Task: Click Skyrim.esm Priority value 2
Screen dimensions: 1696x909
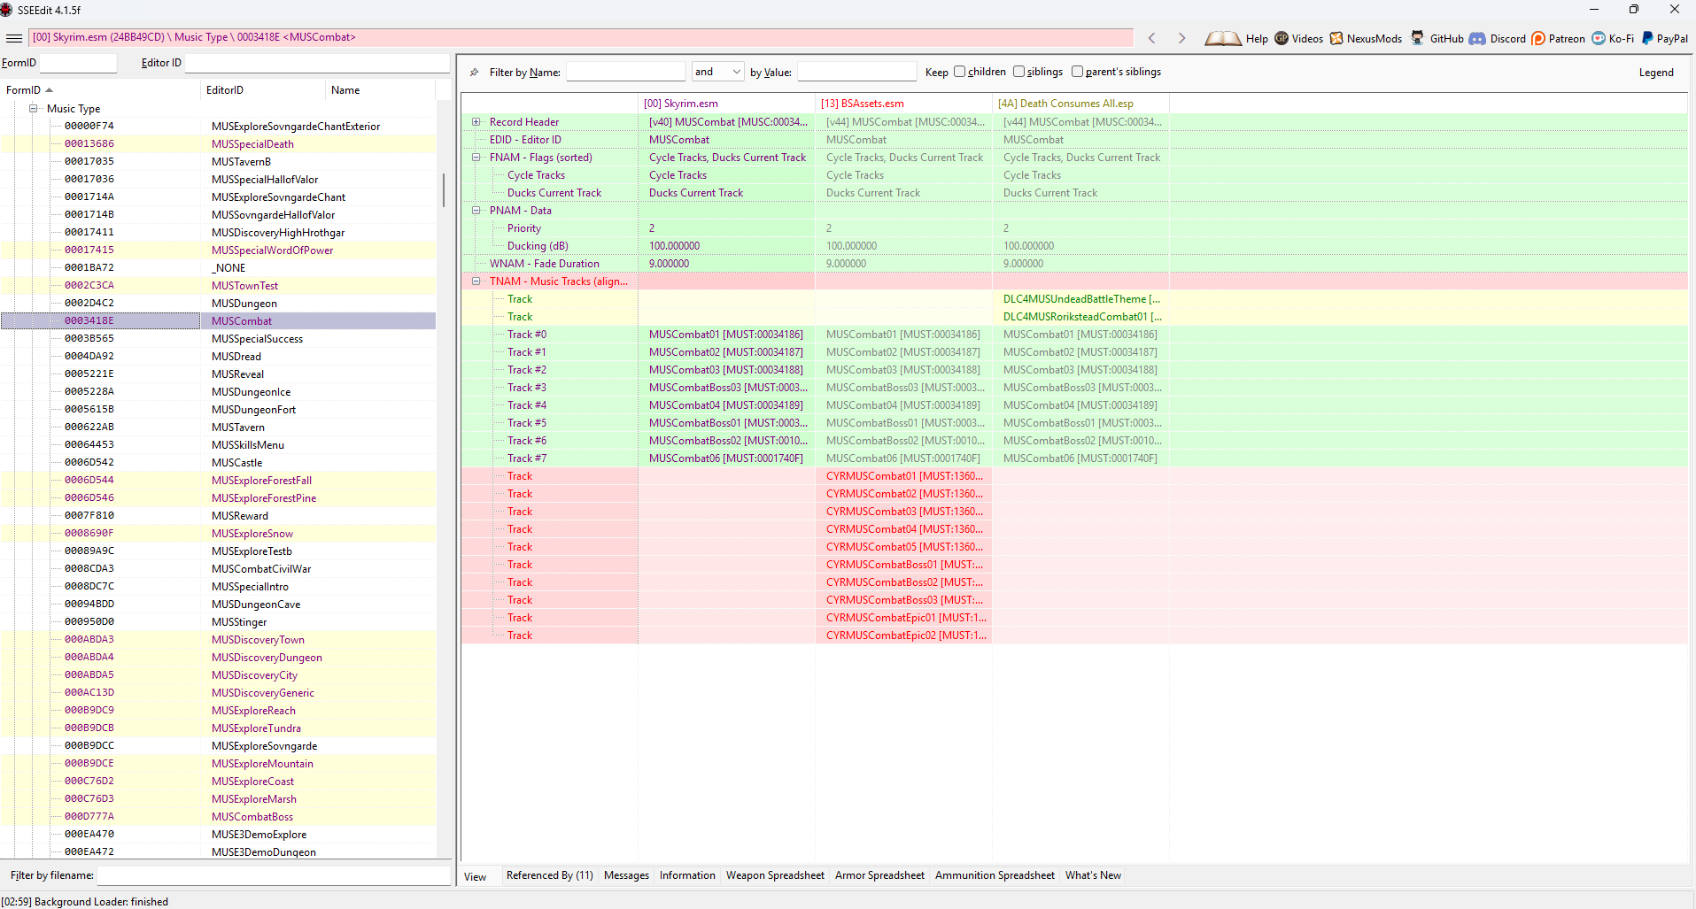Action: [726, 228]
